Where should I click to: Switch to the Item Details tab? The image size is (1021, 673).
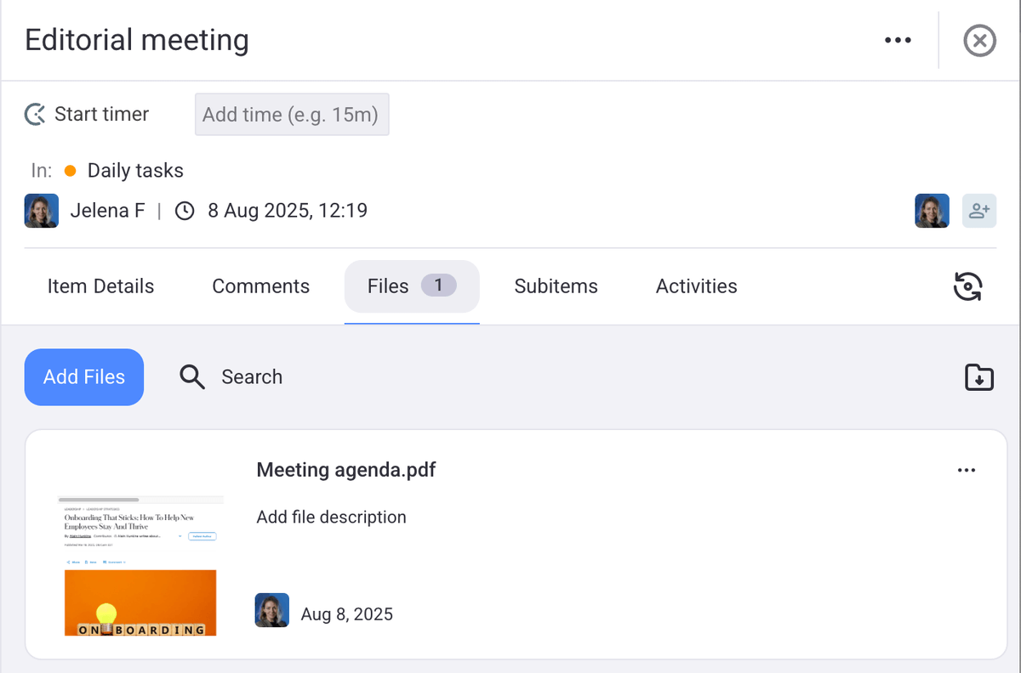point(100,286)
